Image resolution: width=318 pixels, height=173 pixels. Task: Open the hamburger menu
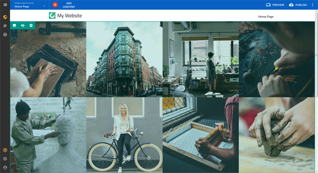click(5, 5)
